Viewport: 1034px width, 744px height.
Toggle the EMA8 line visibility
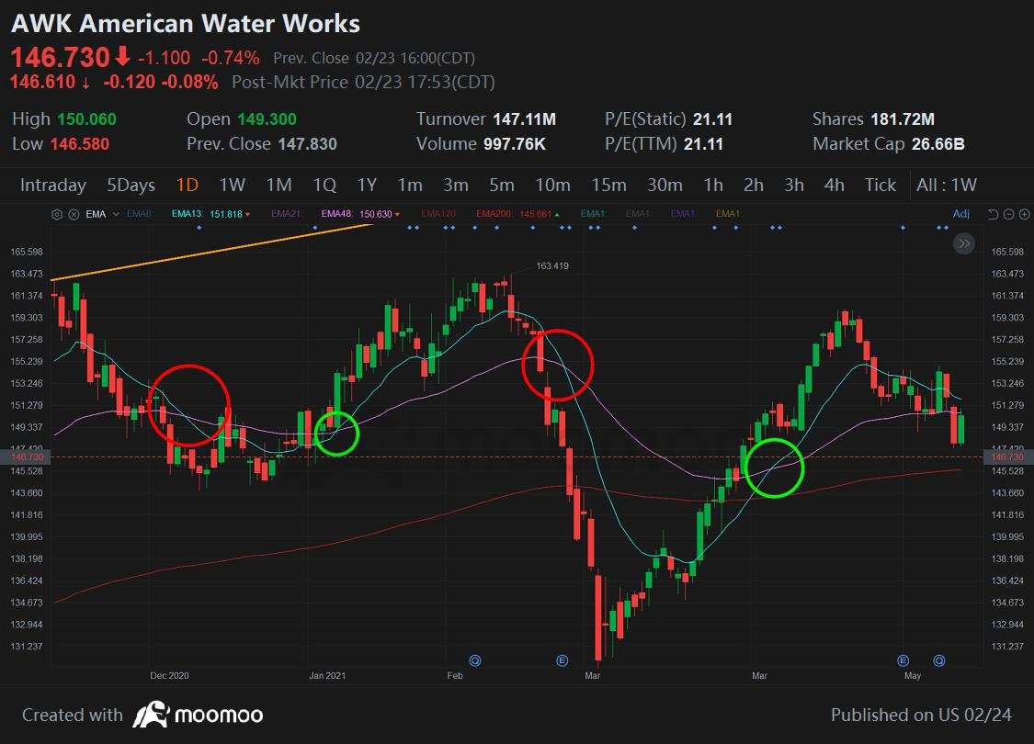point(139,214)
